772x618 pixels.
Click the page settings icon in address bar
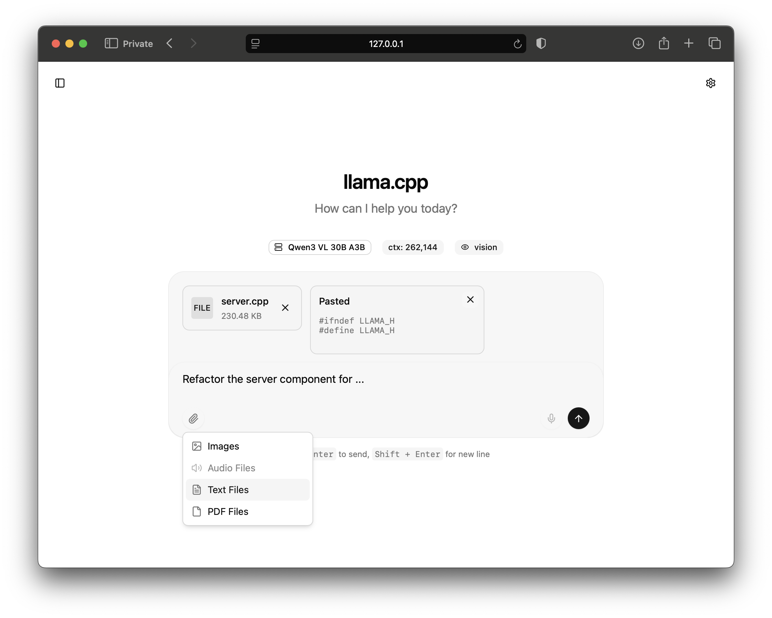255,44
